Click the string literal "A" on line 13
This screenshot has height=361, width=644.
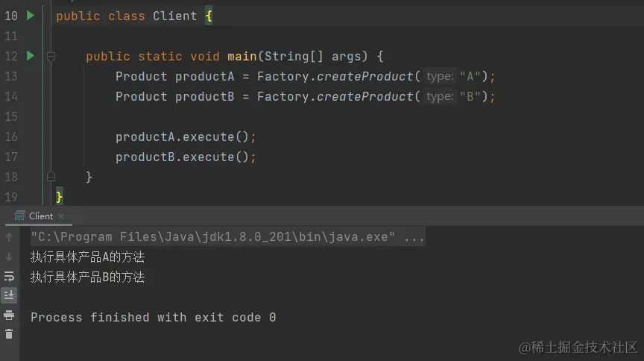[470, 77]
